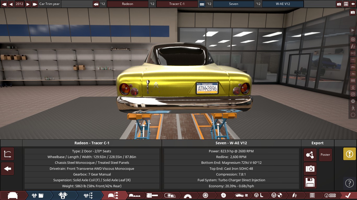
Task: Open the engine tree tab in the bottom bar
Action: 88,195
